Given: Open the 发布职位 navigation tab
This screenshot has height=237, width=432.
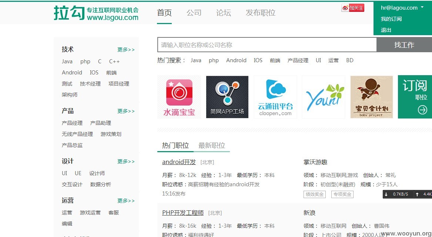Looking at the screenshot, I should [x=260, y=13].
